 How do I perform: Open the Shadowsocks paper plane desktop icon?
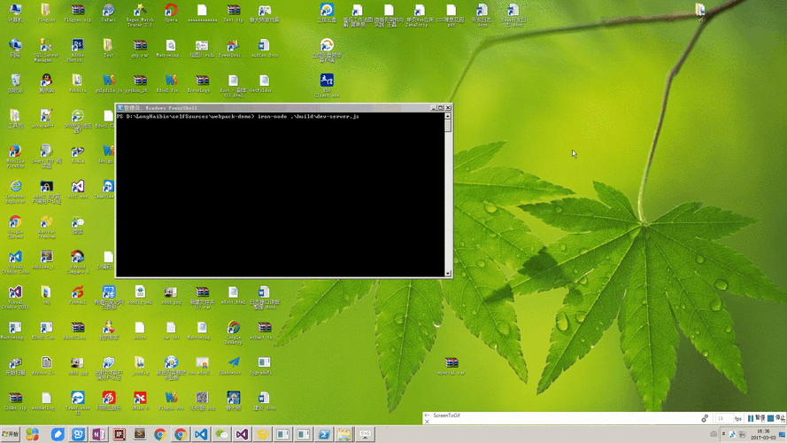point(233,363)
